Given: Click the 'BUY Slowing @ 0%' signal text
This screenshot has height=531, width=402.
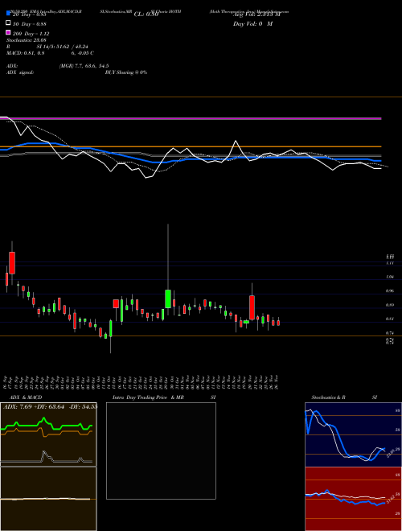Looking at the screenshot, I should 126,72.
